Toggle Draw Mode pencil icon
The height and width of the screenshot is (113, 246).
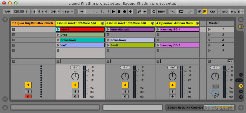click(x=200, y=12)
